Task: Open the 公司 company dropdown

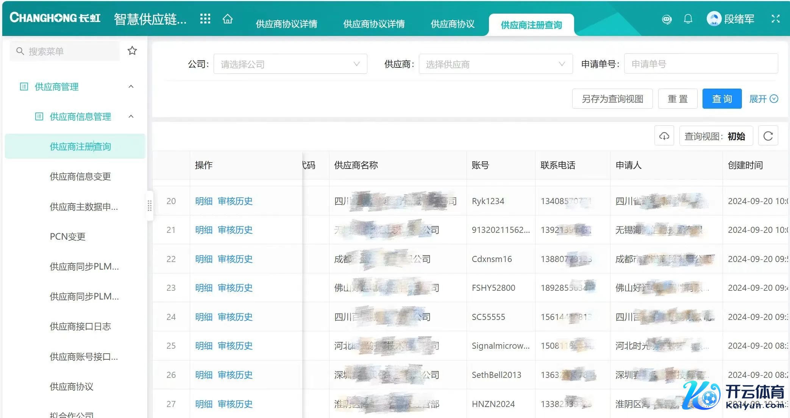Action: pyautogui.click(x=290, y=64)
